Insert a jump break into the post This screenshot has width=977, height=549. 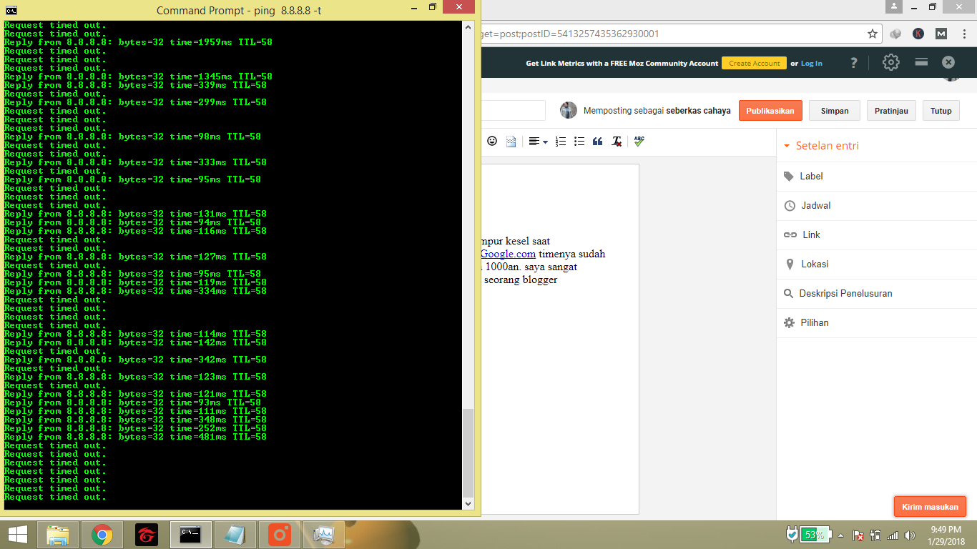tap(511, 141)
